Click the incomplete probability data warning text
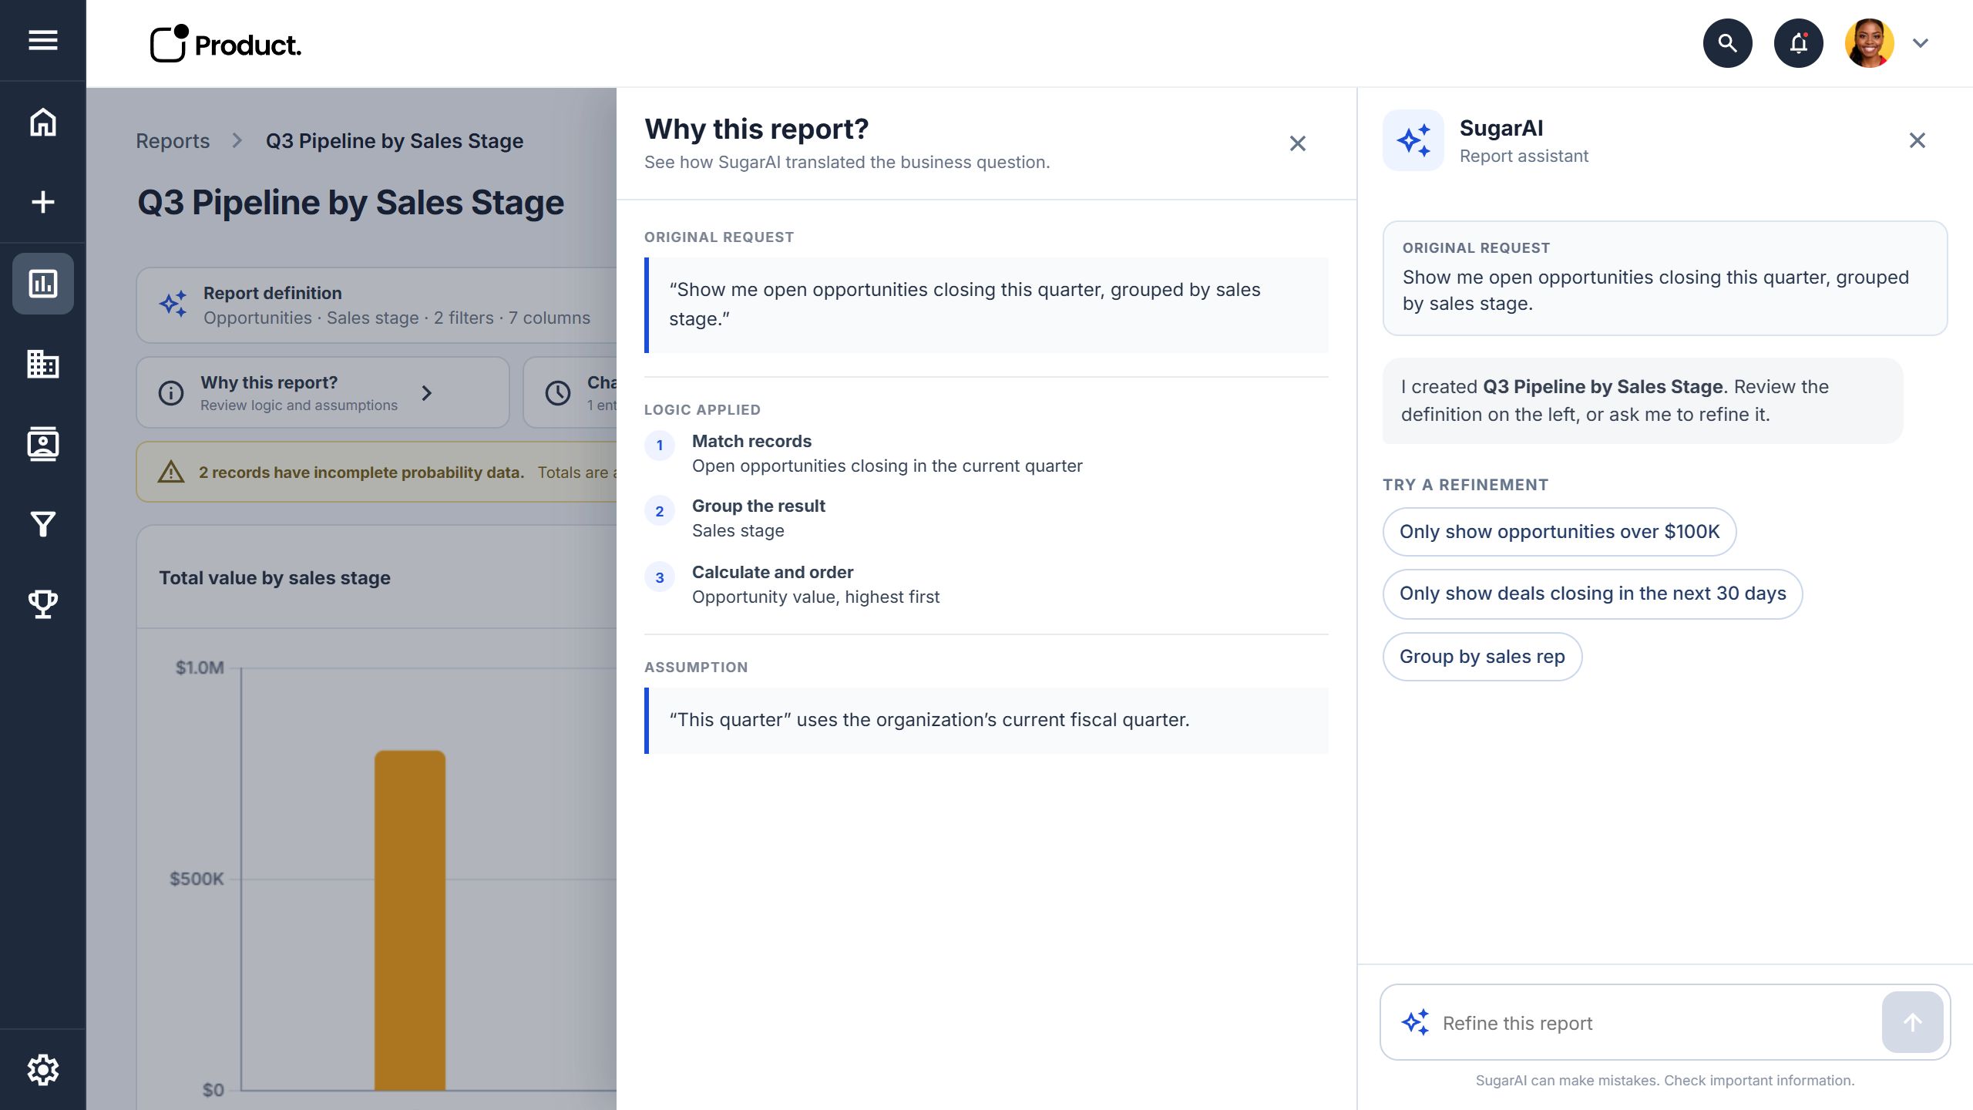Image resolution: width=1973 pixels, height=1110 pixels. click(361, 473)
